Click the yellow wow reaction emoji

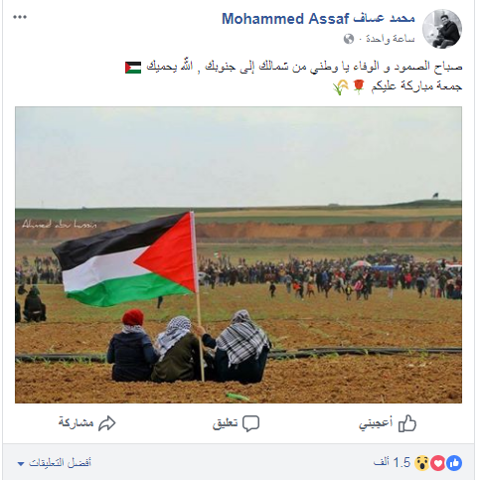tap(422, 463)
